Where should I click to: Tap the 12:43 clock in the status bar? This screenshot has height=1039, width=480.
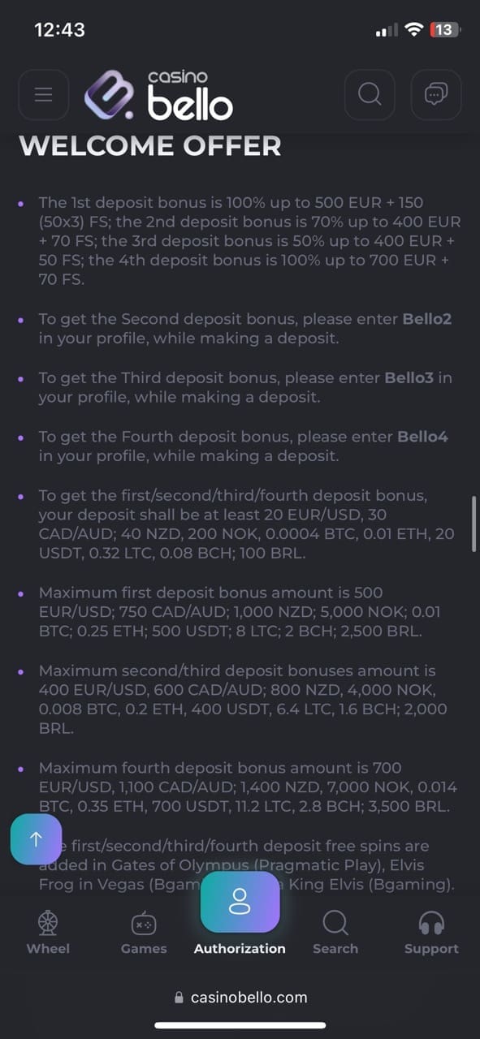click(x=59, y=29)
